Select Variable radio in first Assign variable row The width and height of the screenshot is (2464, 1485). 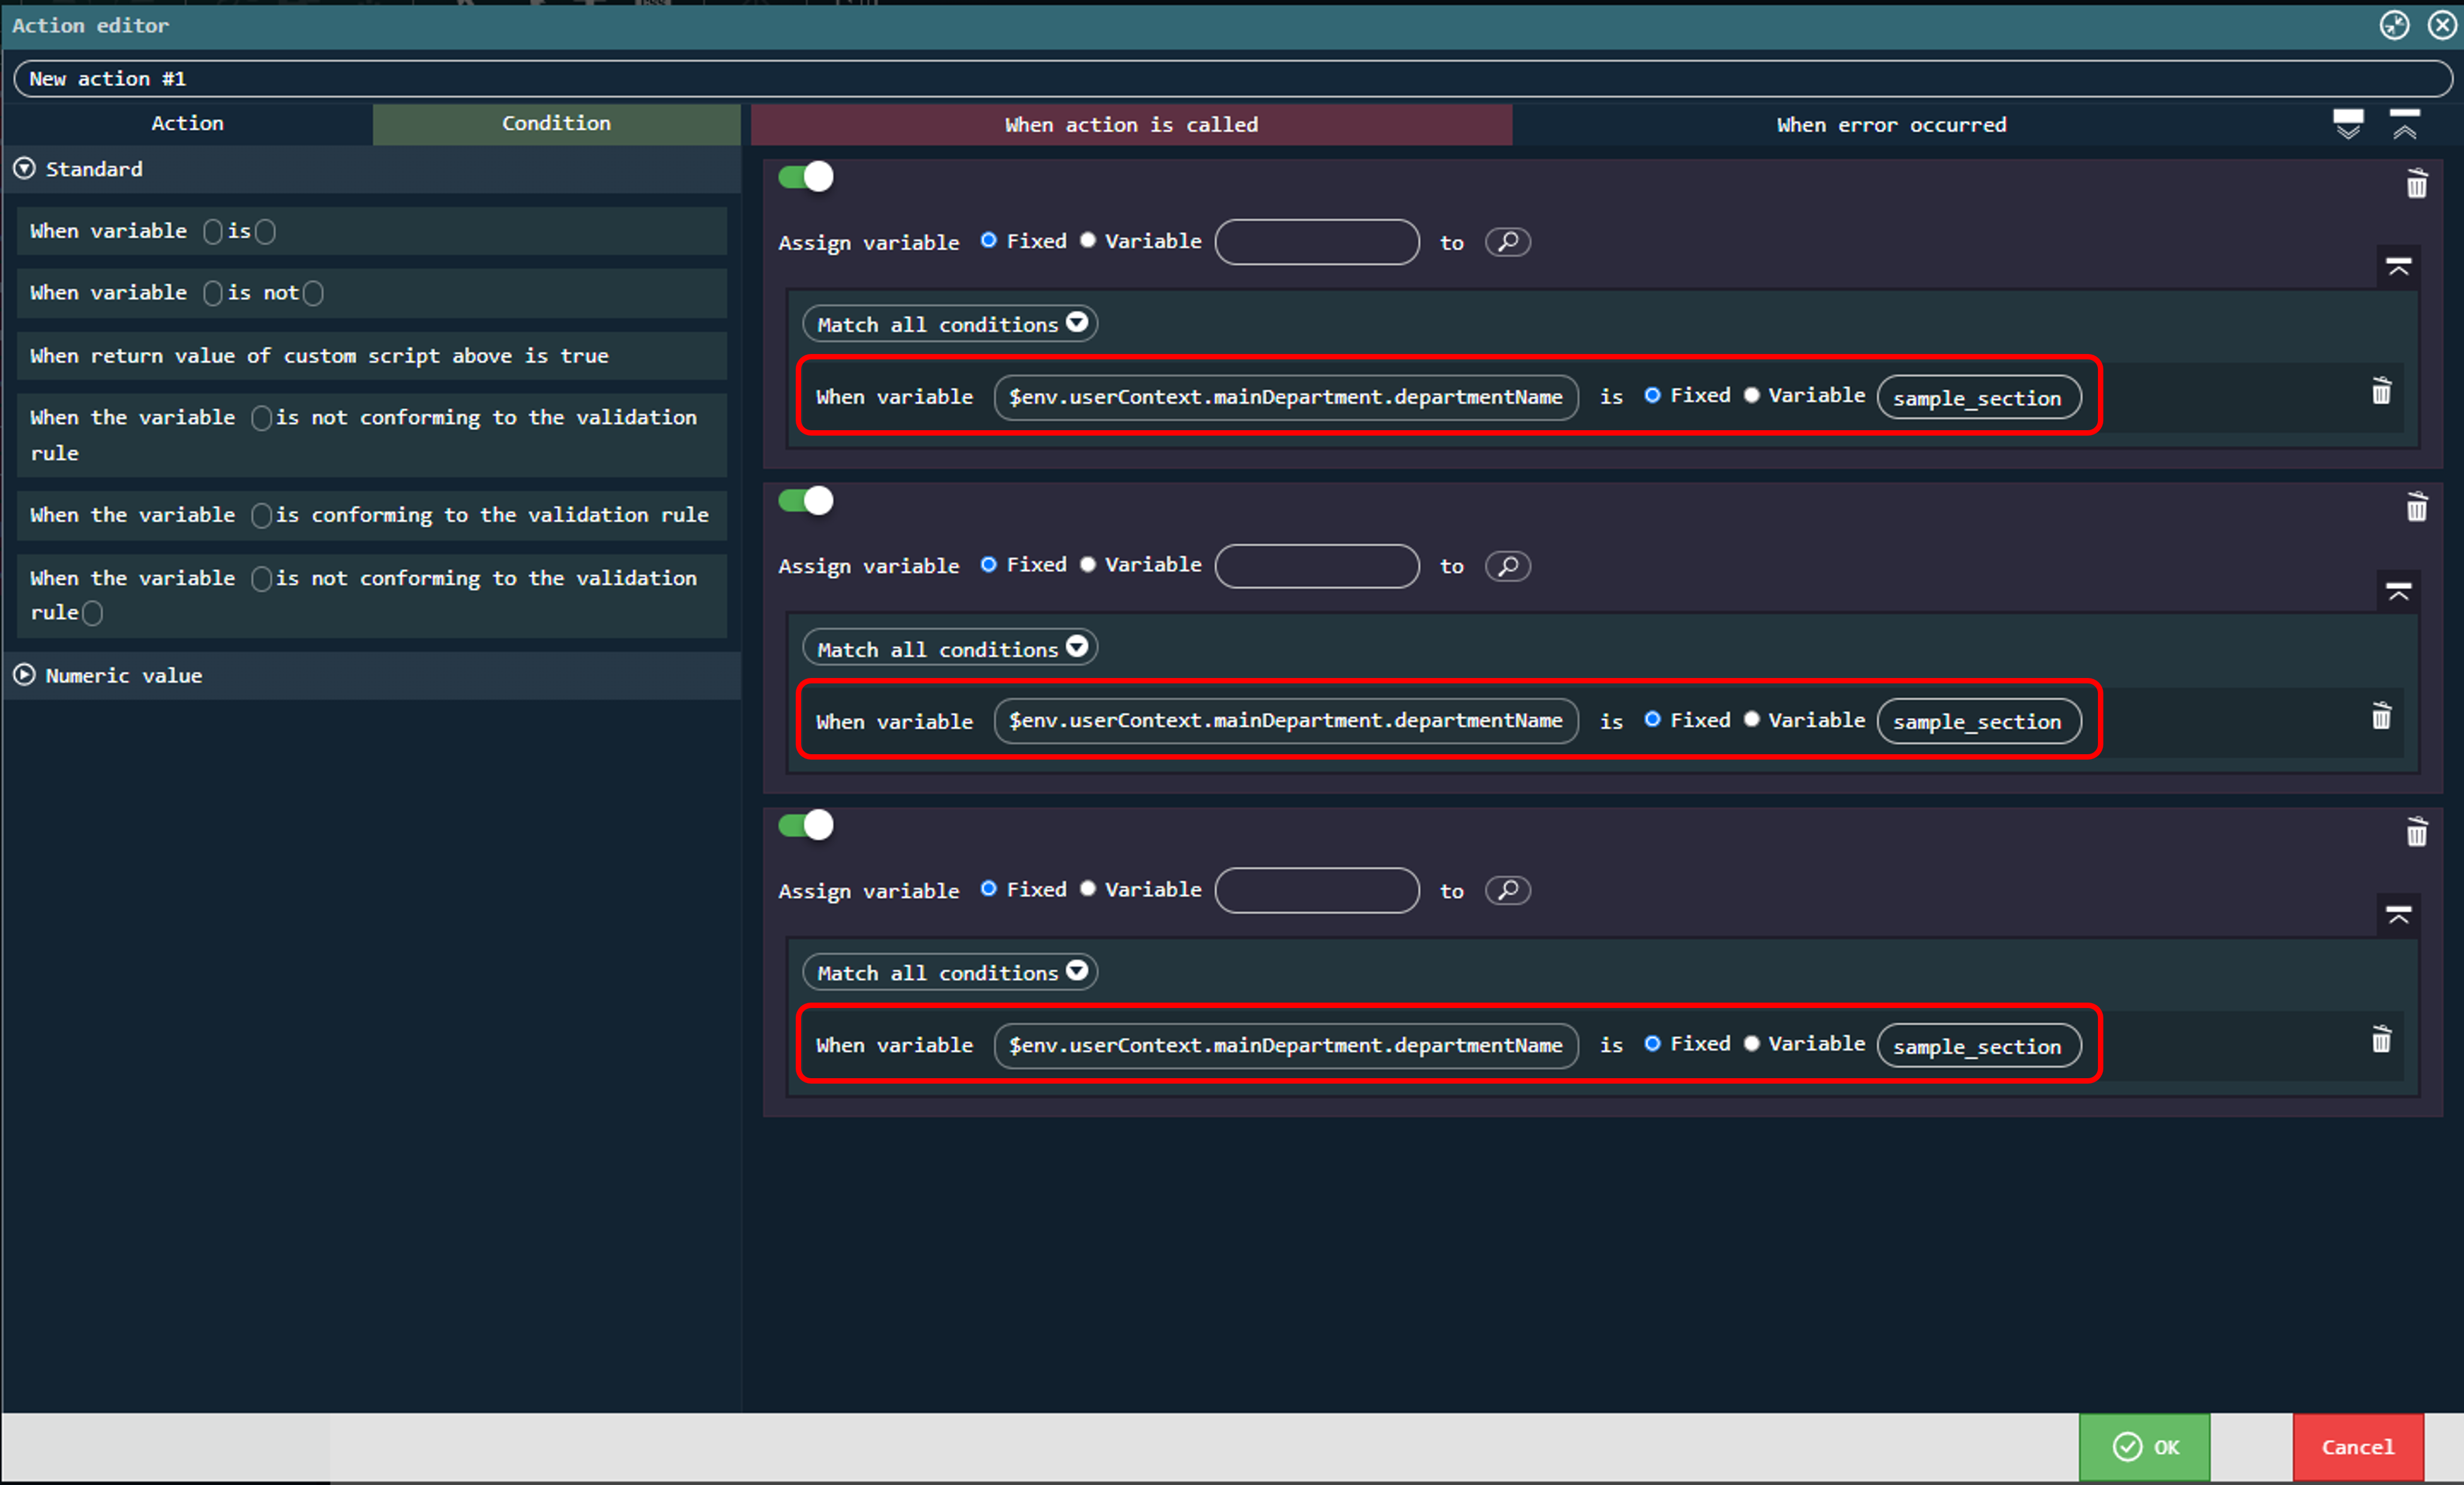1088,240
